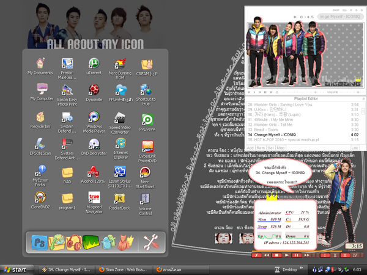Viewport: 367px width, 275px height.
Task: Launch CyberLink PowerDVD
Action: click(147, 152)
